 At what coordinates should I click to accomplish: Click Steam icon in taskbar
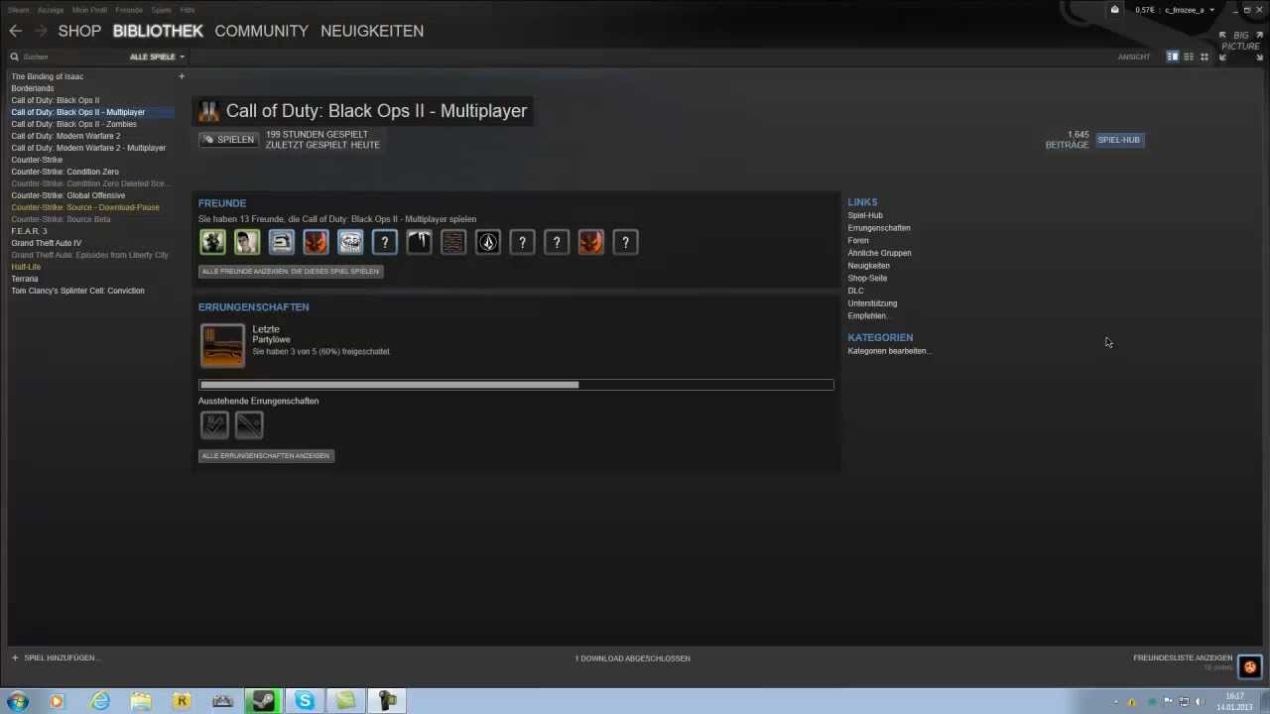(x=263, y=701)
